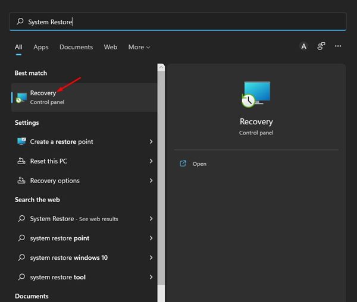The height and width of the screenshot is (302, 357).
Task: Click the large Recovery icon in preview pane
Action: tap(256, 95)
